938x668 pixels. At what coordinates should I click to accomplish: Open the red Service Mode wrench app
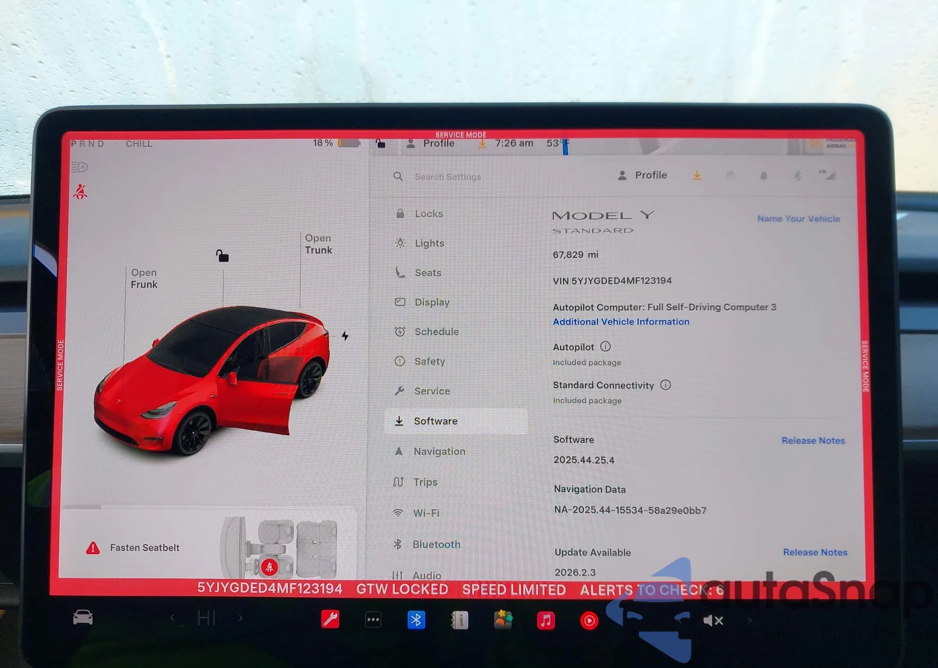pyautogui.click(x=330, y=620)
